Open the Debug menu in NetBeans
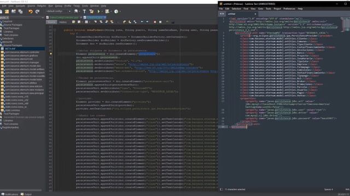The image size is (350, 196). click(59, 6)
